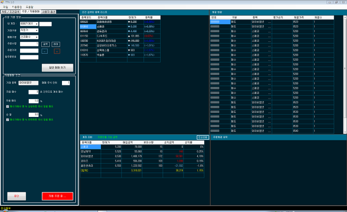Click the 손절 stop-loss percent field
Image resolution: width=347 pixels, height=212 pixels.
pos(34,115)
